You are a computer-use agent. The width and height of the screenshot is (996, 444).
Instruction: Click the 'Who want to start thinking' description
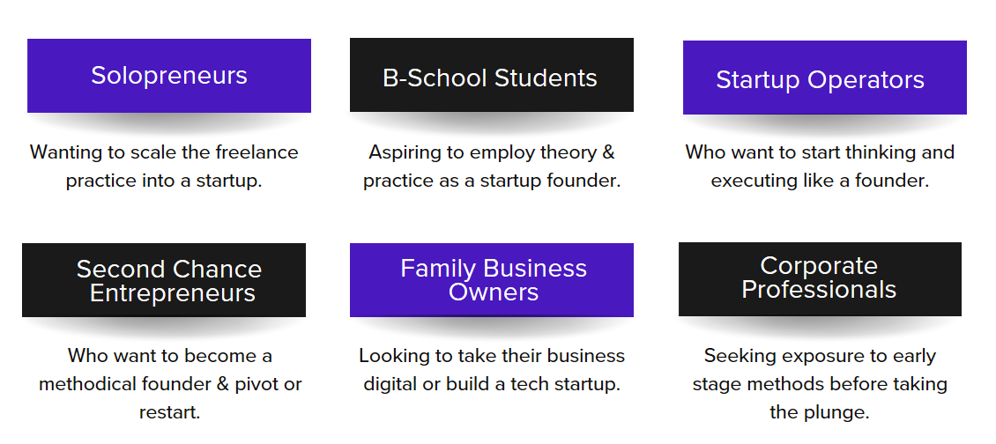coord(820,166)
